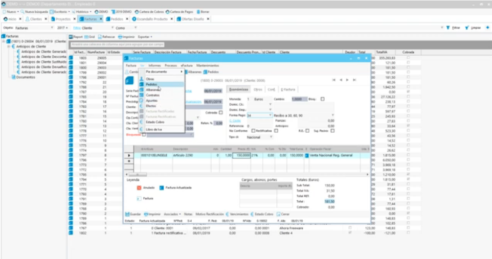Open the Forma Pago dropdown

pos(271,115)
